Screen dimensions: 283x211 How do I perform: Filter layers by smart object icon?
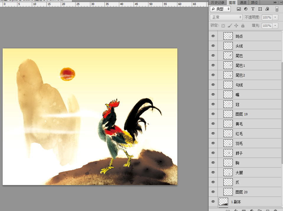click(x=267, y=9)
